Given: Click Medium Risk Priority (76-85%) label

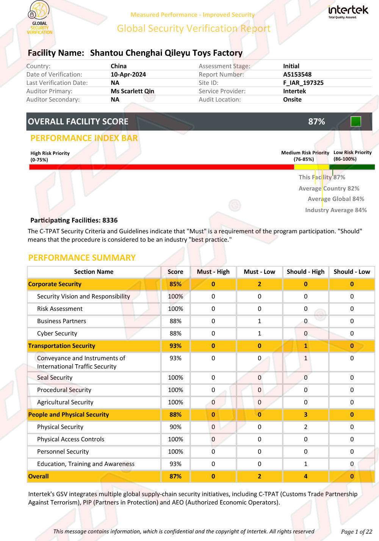Looking at the screenshot, I should pos(305,156).
